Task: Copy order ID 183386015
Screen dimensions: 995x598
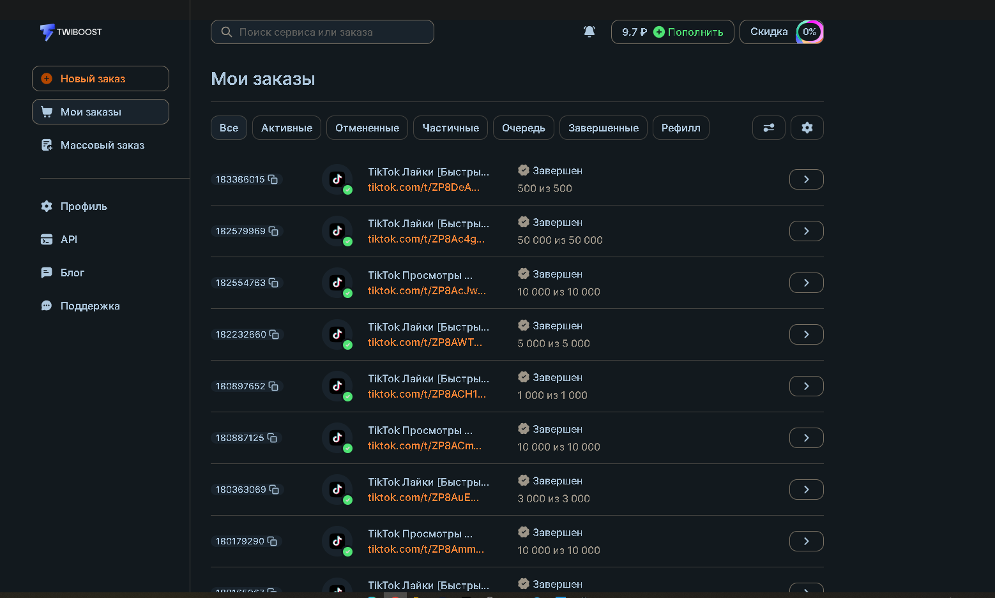Action: [273, 179]
